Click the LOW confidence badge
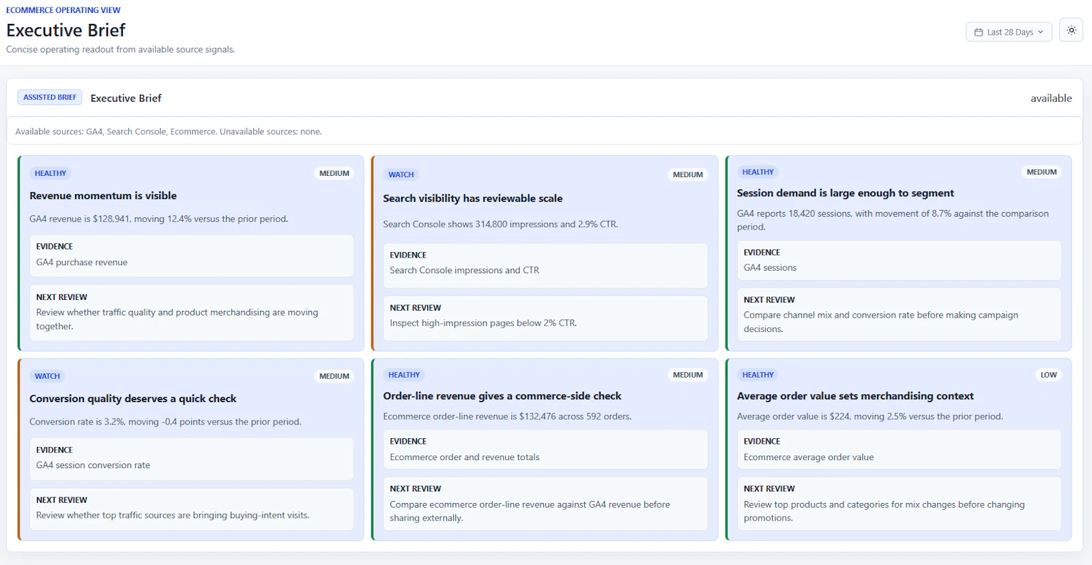This screenshot has height=565, width=1092. click(1048, 375)
